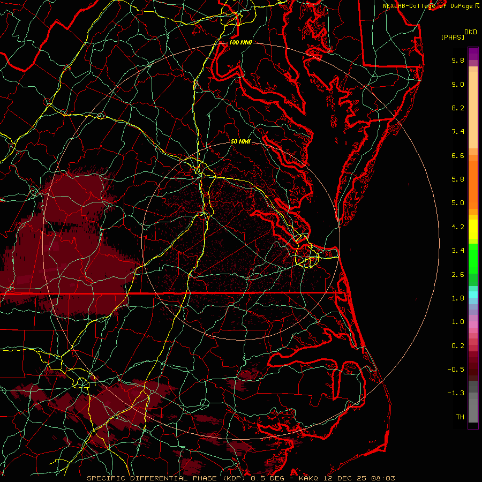
Task: Click the 50 NMI range ring label
Action: (x=240, y=141)
